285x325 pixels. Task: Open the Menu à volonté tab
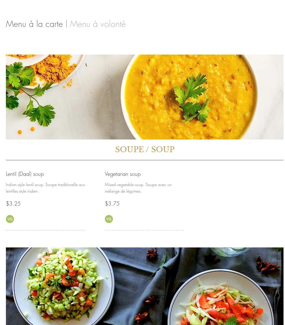tap(97, 24)
